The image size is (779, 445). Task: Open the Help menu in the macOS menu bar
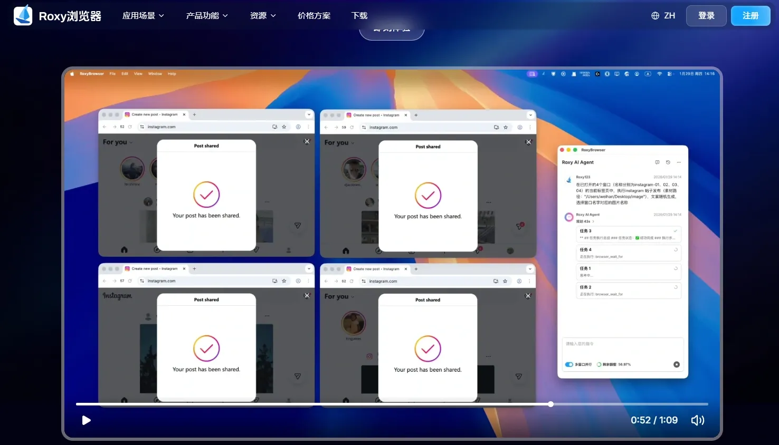pos(172,74)
